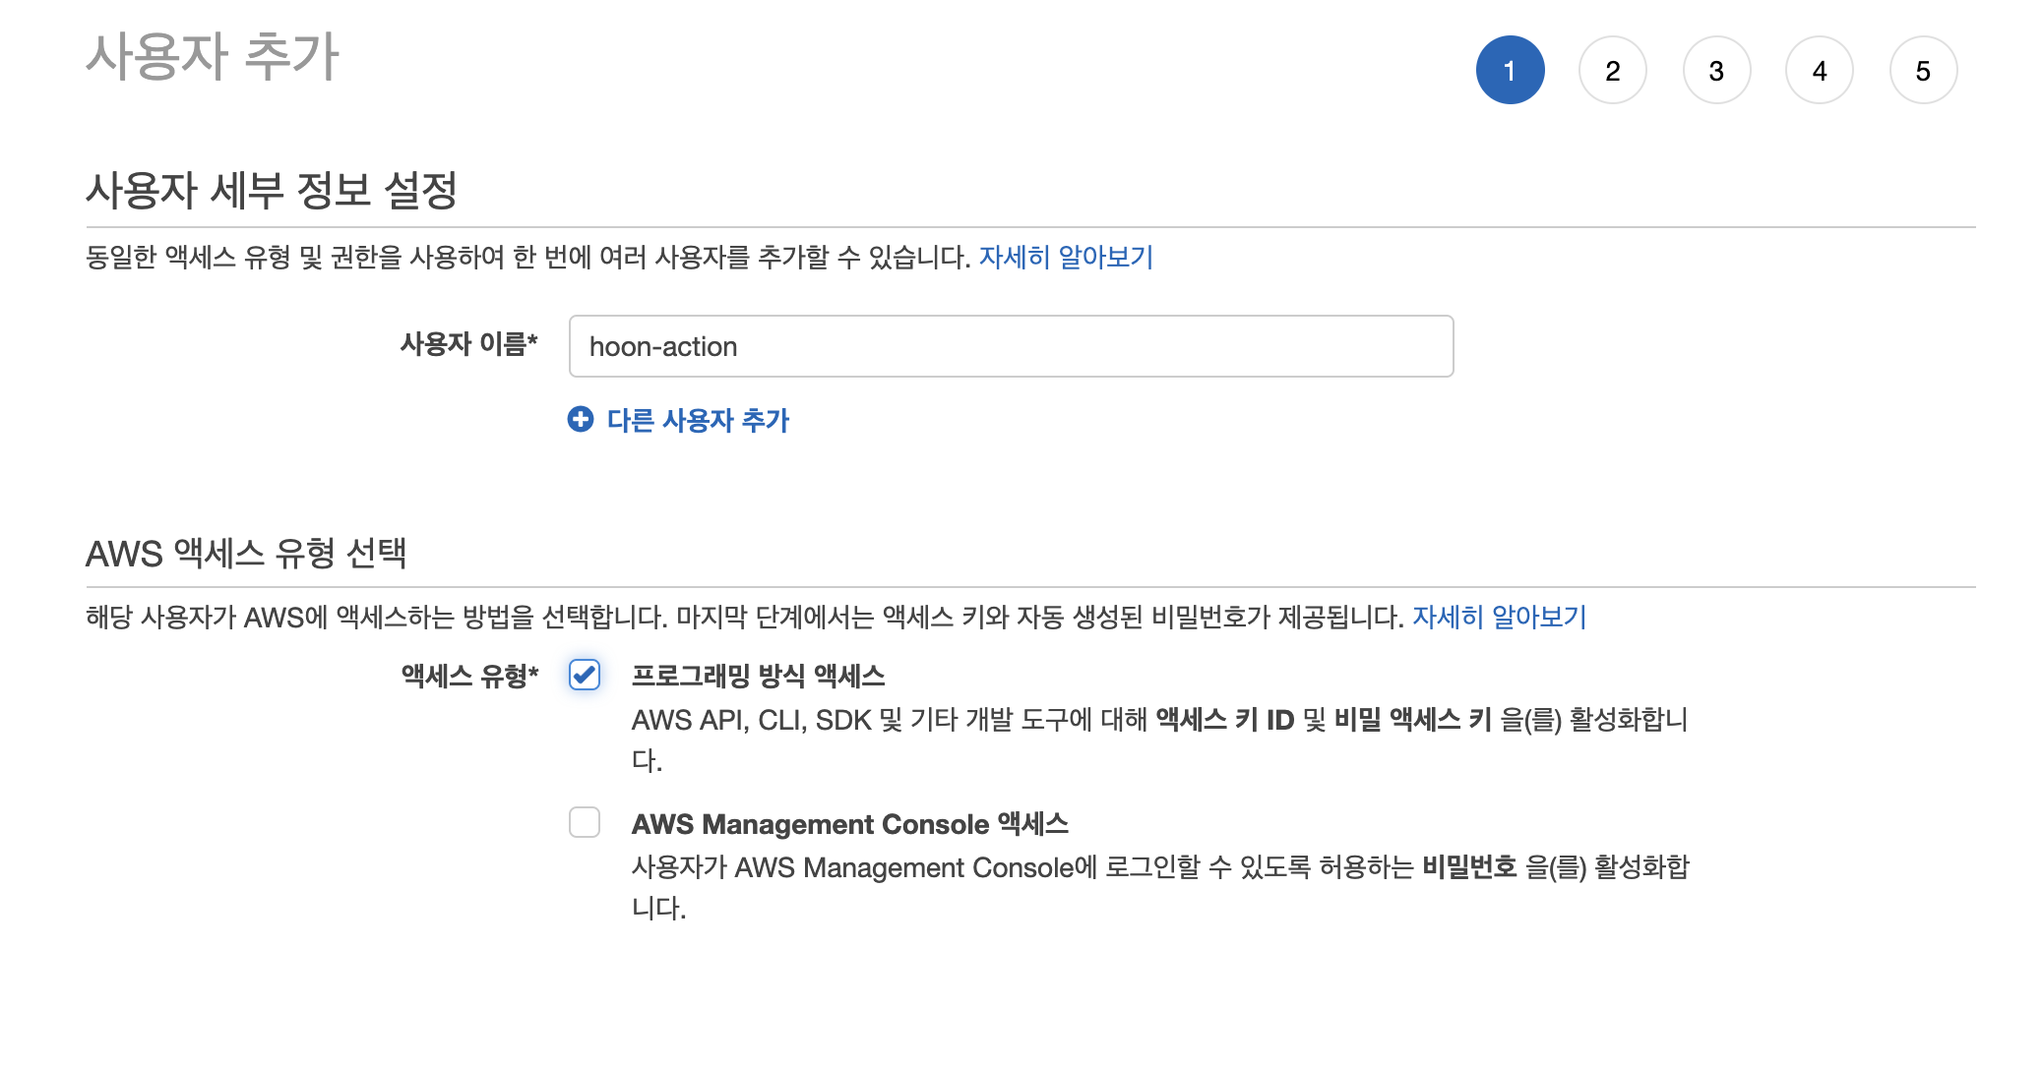The width and height of the screenshot is (2043, 1066).
Task: Click the plus icon beside 다른 사용자 추가
Action: click(581, 420)
